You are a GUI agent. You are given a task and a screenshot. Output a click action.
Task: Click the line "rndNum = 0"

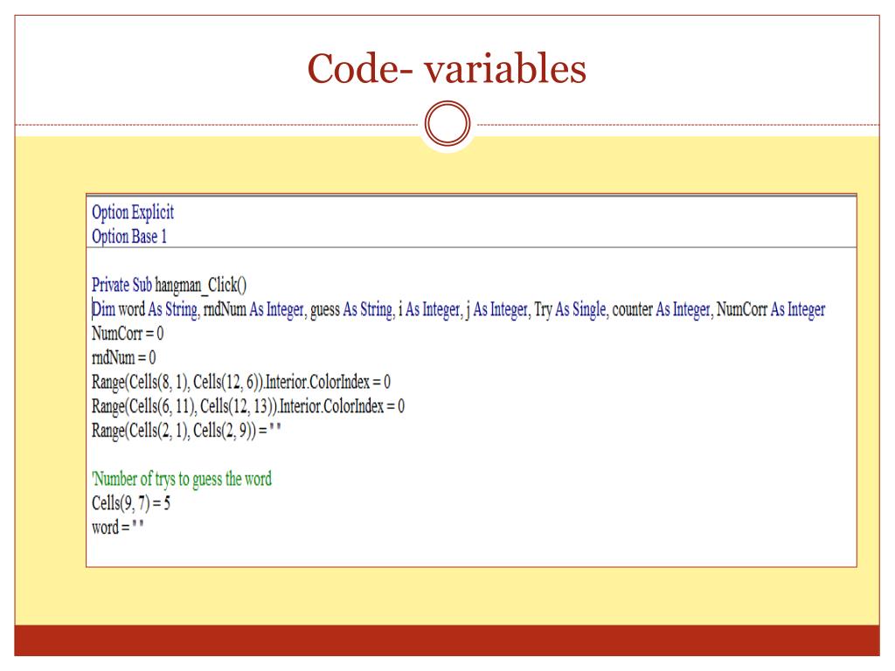[123, 357]
